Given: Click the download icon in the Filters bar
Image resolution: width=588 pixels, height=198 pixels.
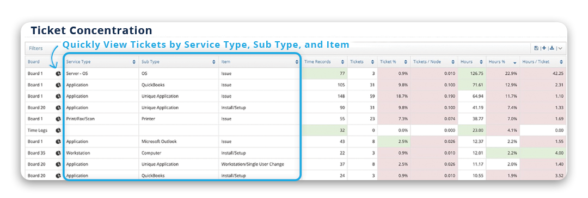Looking at the screenshot, I should (552, 48).
